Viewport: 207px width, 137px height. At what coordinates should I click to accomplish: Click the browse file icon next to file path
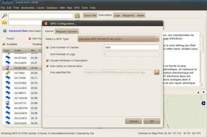coord(157,72)
